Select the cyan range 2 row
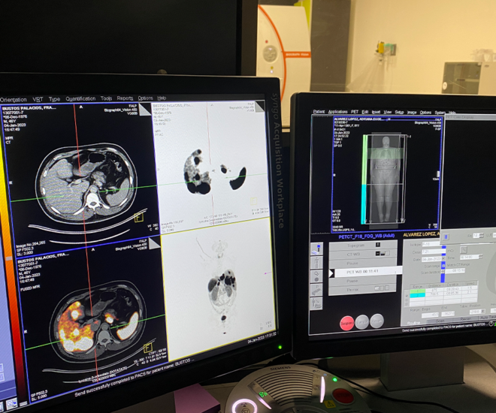 pyautogui.click(x=442, y=294)
